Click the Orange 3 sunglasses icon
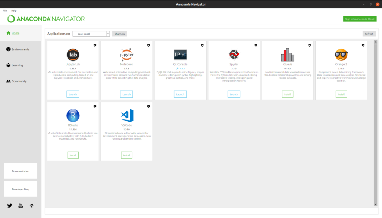 (341, 54)
